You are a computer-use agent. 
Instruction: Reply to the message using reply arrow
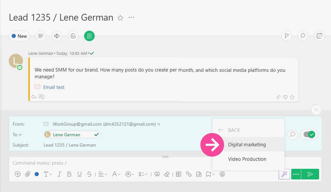(x=34, y=97)
